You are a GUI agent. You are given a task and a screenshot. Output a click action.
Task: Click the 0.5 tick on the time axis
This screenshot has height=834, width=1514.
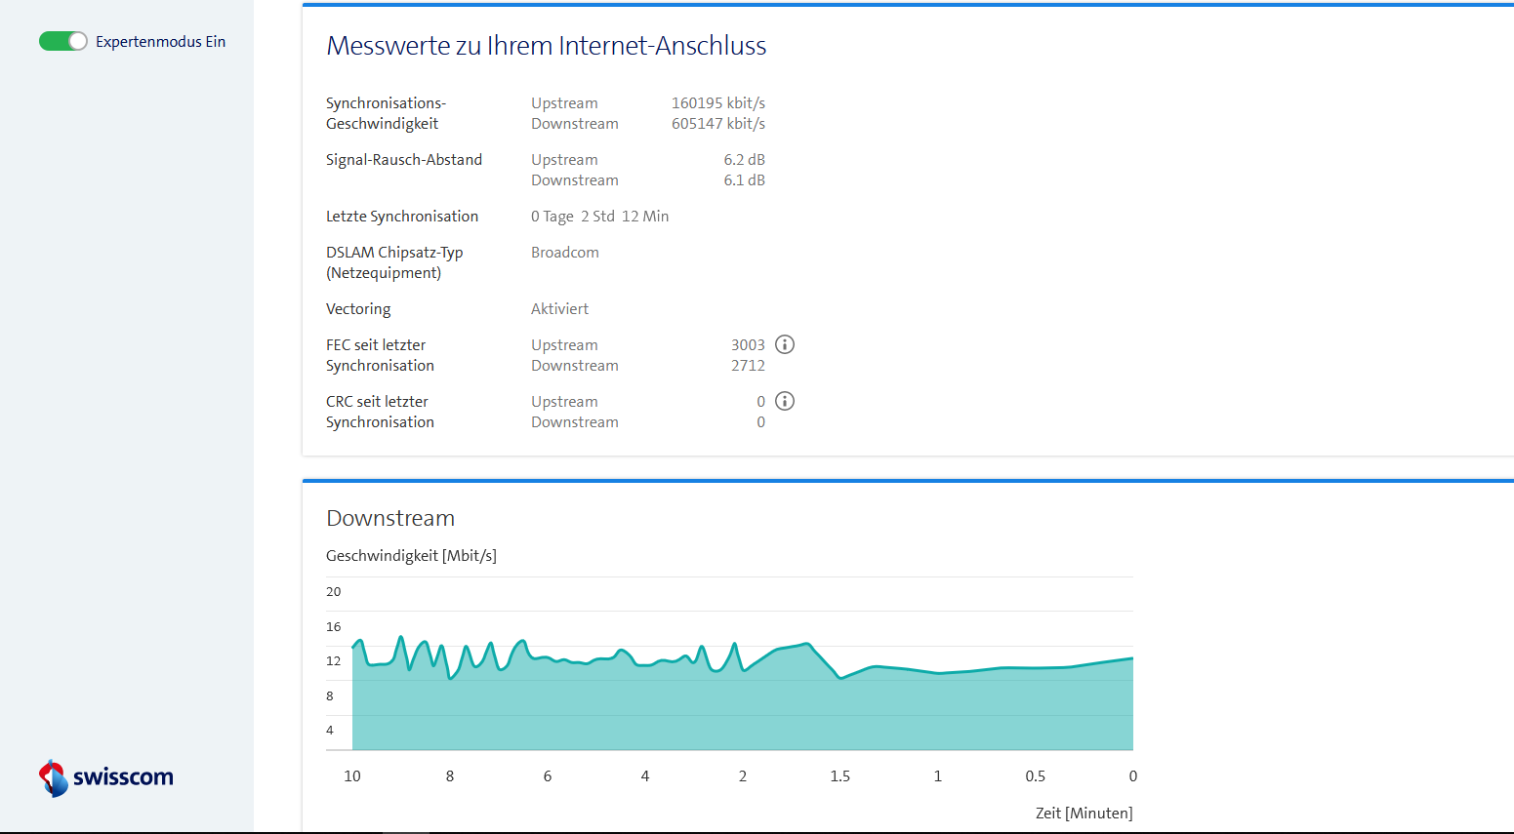pos(1036,776)
